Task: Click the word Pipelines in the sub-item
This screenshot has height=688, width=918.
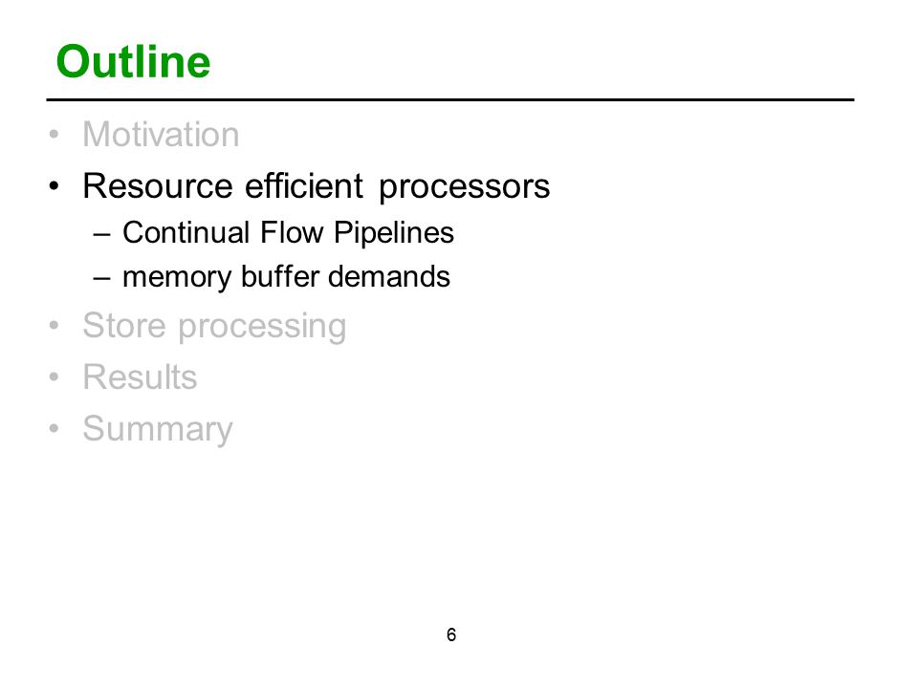Action: (x=394, y=233)
